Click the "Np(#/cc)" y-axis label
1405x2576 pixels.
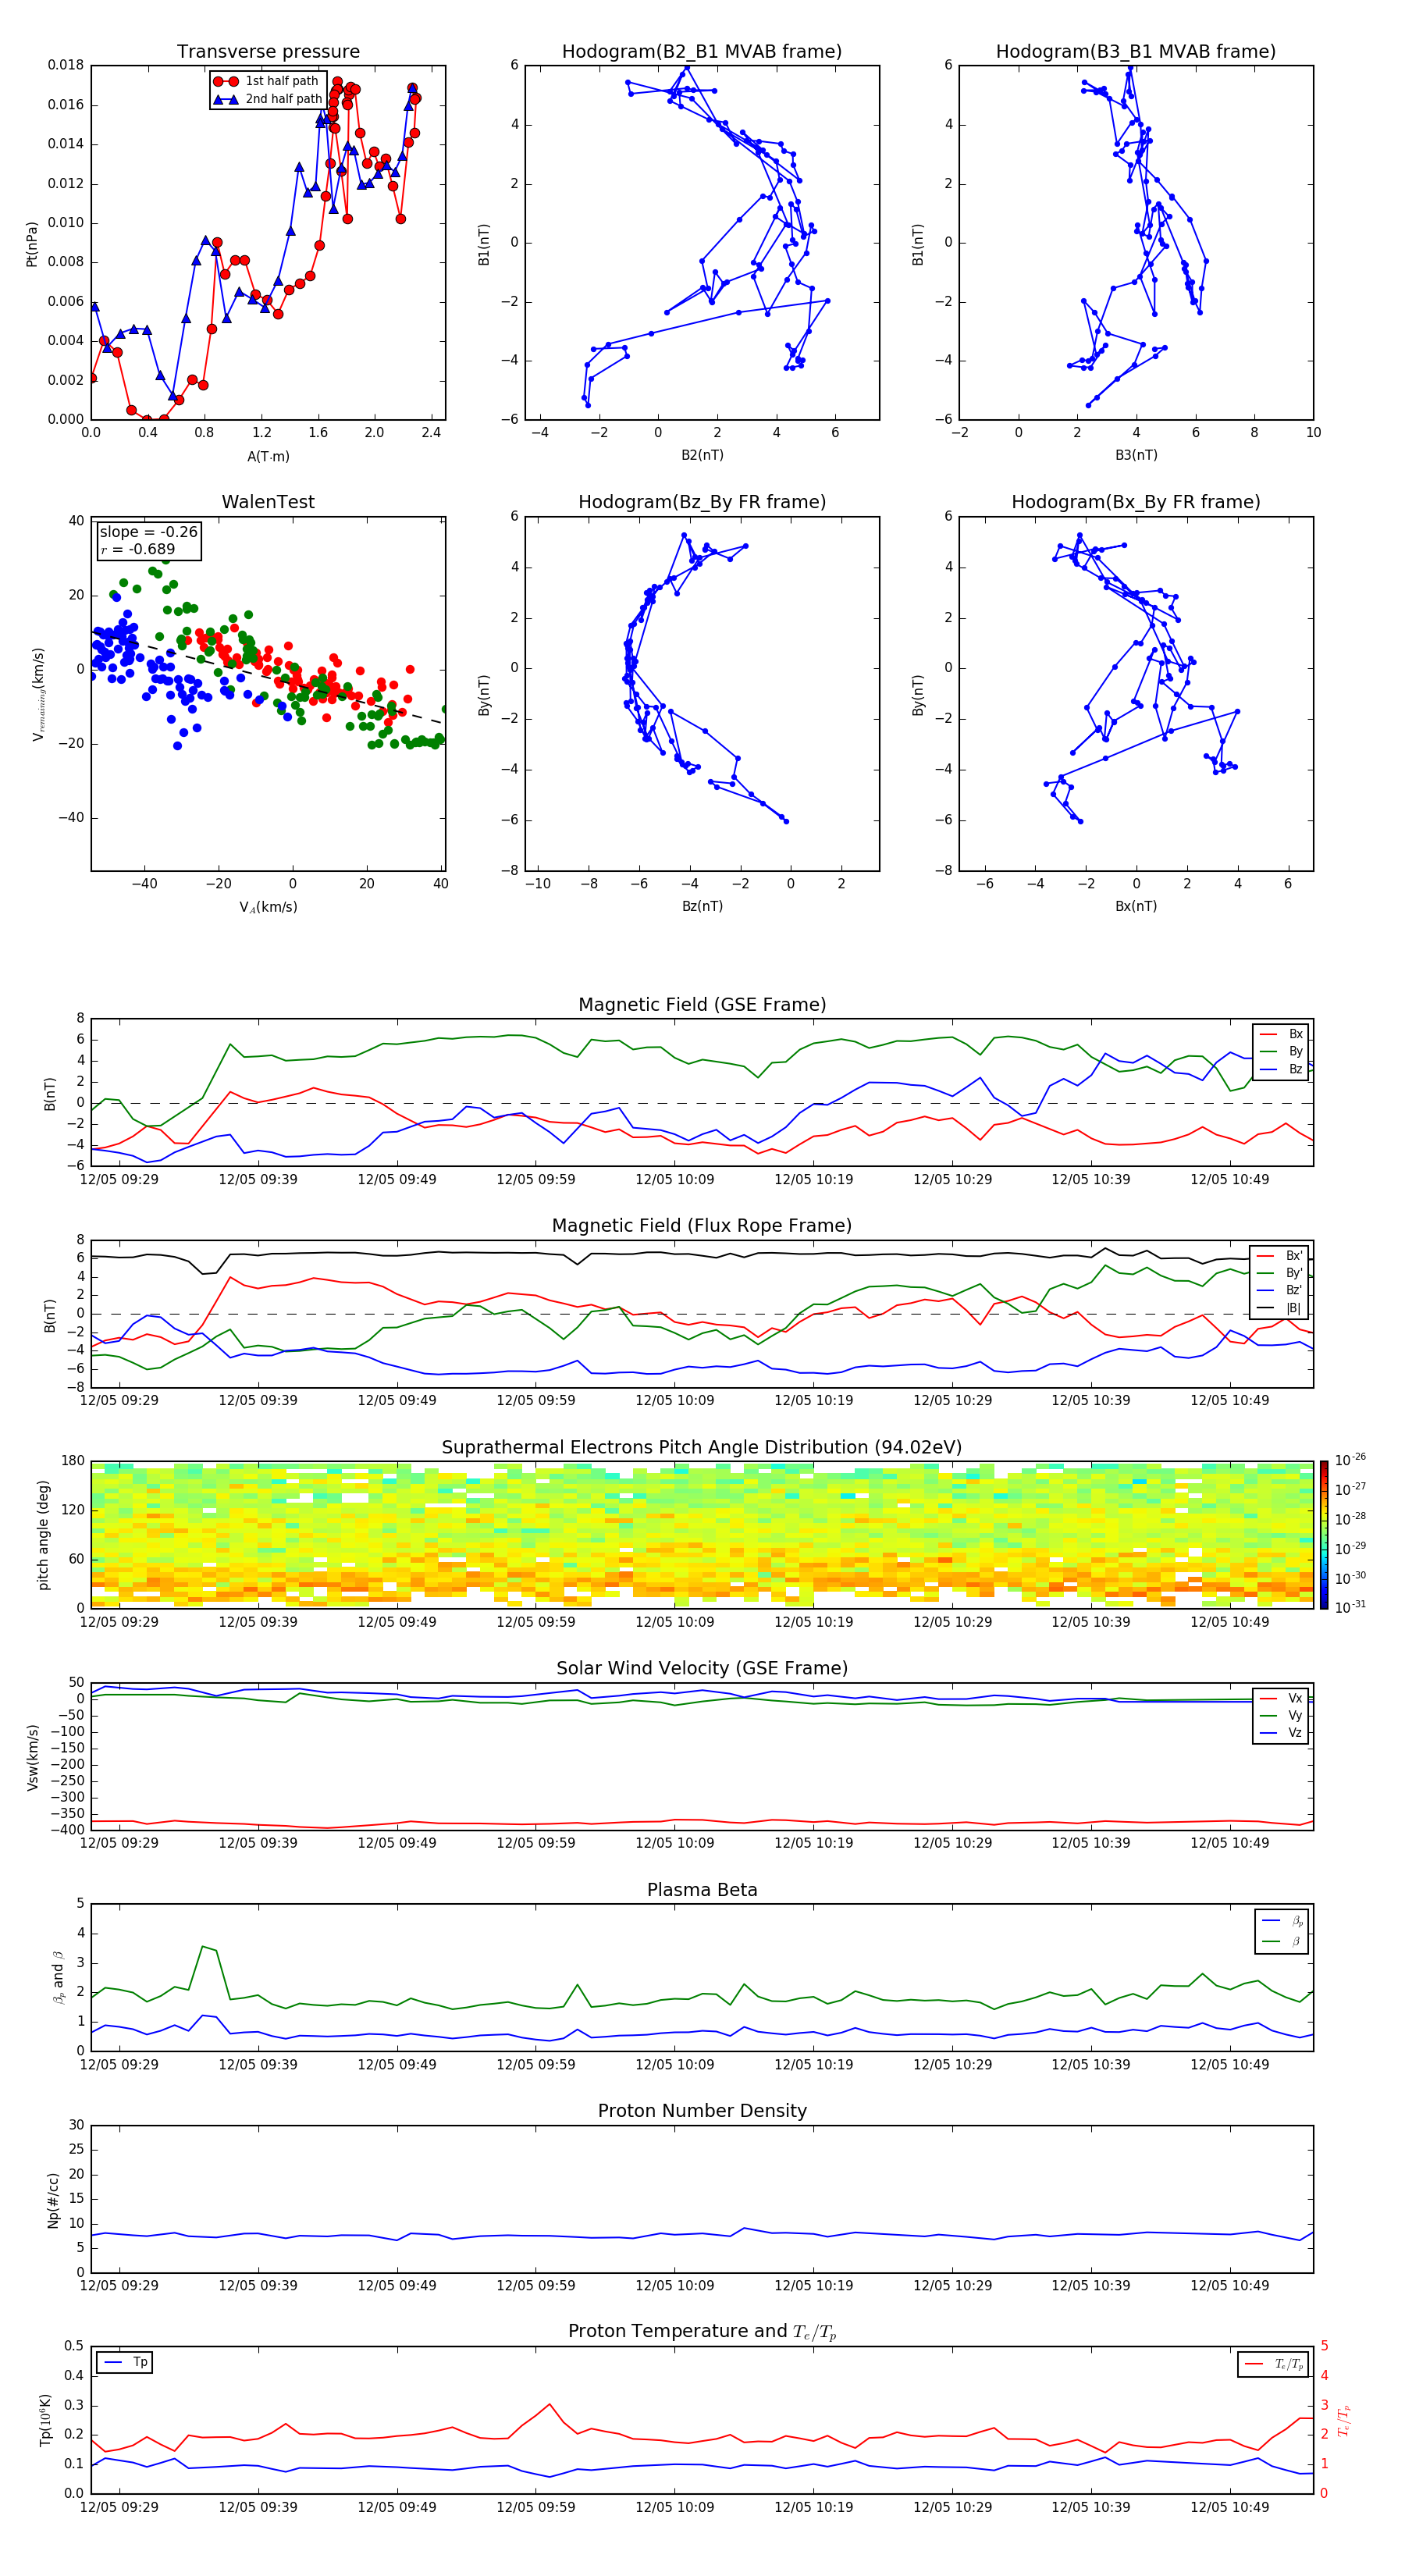(53, 2200)
